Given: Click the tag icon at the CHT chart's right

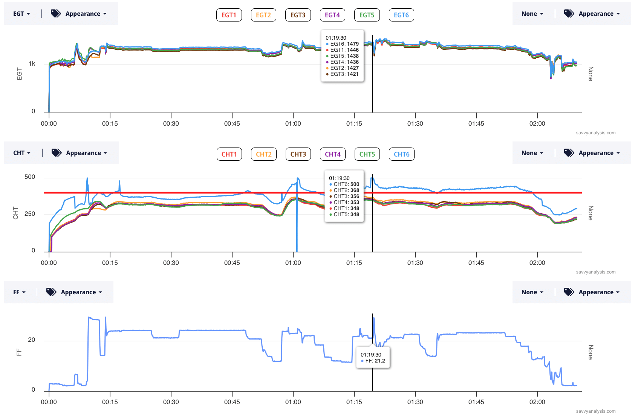Looking at the screenshot, I should point(569,153).
